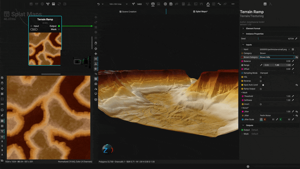
Task: Click the cube icon in 3D view sidebar
Action: pyautogui.click(x=96, y=100)
